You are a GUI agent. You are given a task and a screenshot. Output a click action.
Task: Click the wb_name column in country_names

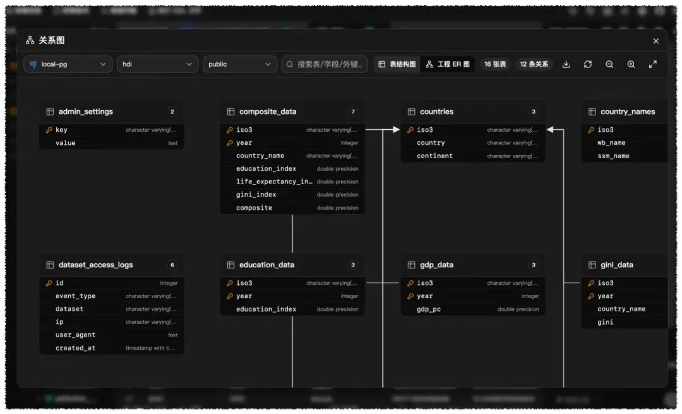coord(625,143)
